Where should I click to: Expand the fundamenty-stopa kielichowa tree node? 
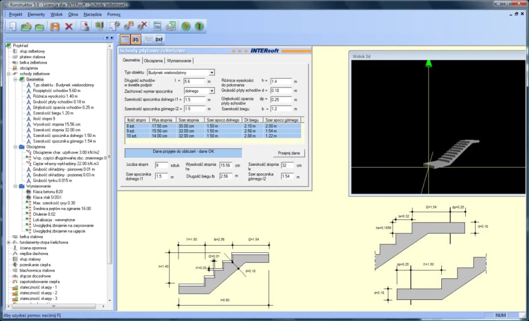9,242
